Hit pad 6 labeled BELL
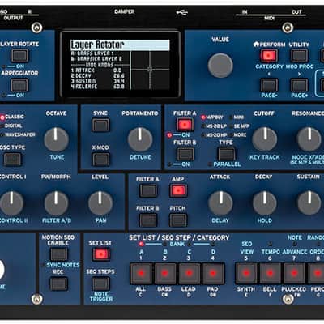Image resolution: width=324 pixels, height=324 pixels. click(271, 274)
